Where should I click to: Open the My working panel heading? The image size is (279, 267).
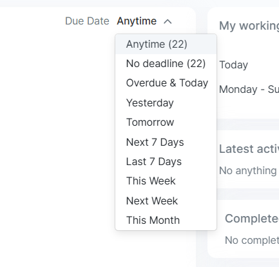coord(249,26)
